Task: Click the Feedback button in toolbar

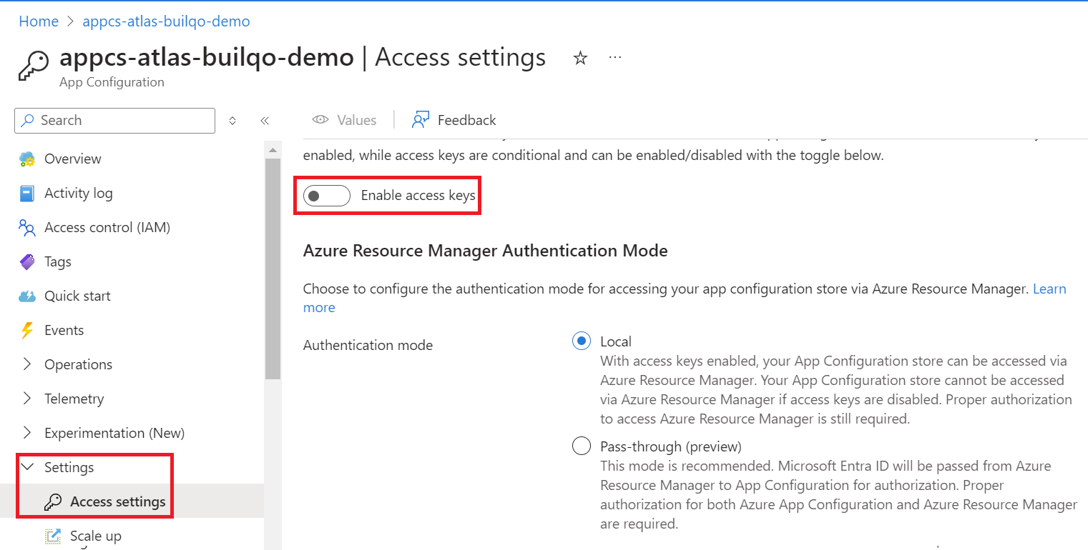Action: point(454,120)
